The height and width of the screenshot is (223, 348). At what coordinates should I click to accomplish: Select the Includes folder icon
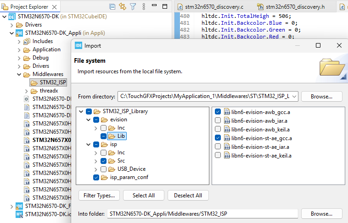(x=27, y=41)
